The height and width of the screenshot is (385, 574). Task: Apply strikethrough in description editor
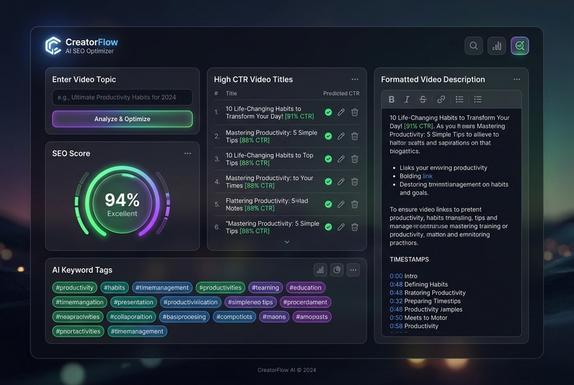tap(423, 99)
